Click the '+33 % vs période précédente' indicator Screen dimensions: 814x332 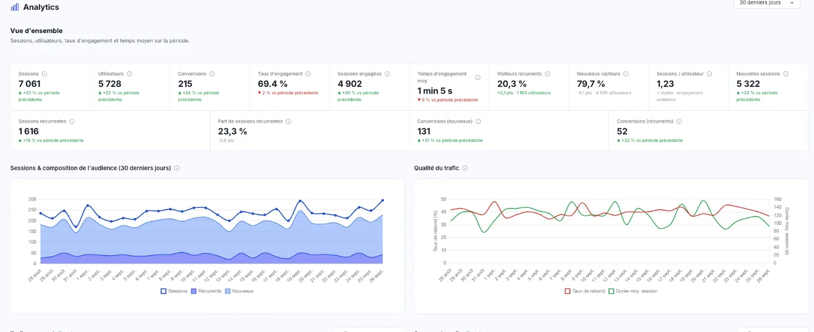tap(649, 140)
